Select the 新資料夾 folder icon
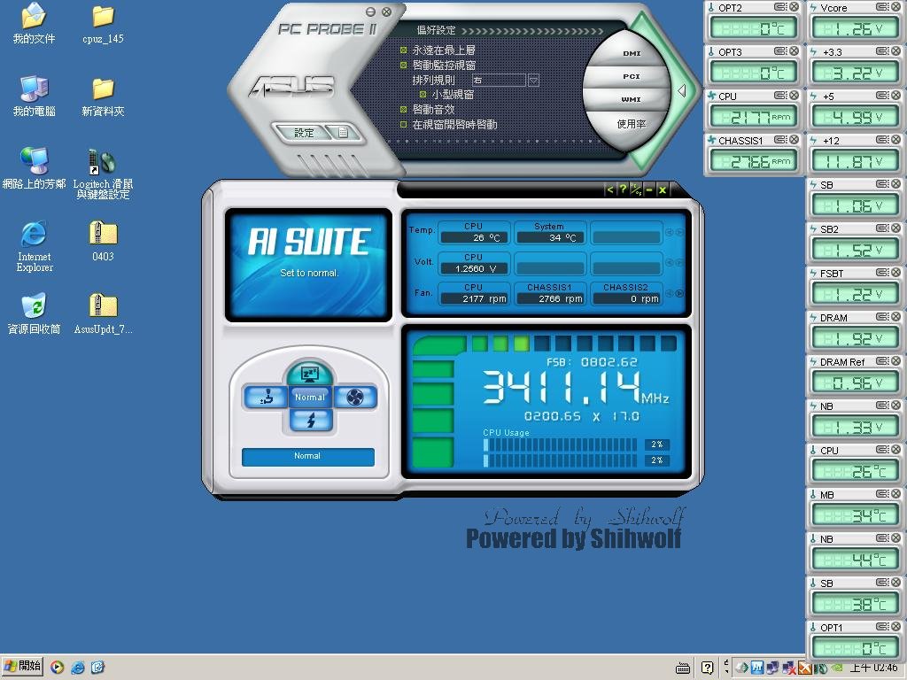Screen dimensions: 907x680 coord(103,96)
